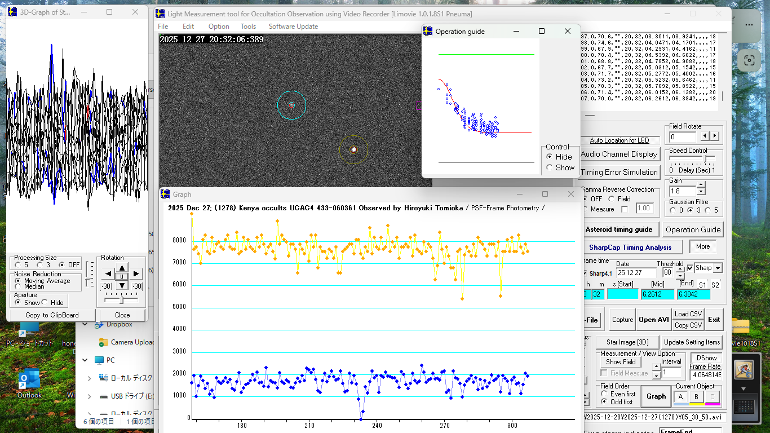Select Show in Operation guide Control
This screenshot has height=433, width=770.
coord(549,167)
